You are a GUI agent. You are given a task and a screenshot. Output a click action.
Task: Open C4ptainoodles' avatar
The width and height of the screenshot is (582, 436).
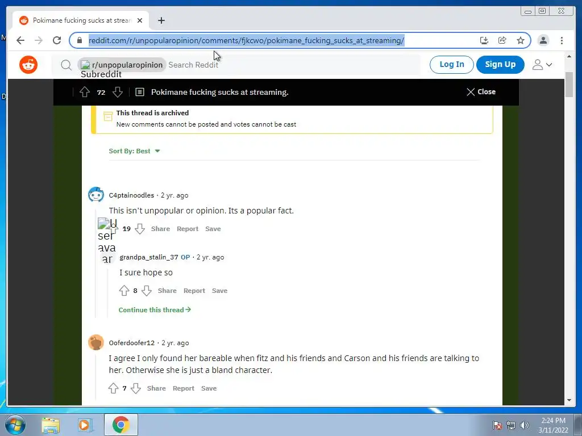95,195
